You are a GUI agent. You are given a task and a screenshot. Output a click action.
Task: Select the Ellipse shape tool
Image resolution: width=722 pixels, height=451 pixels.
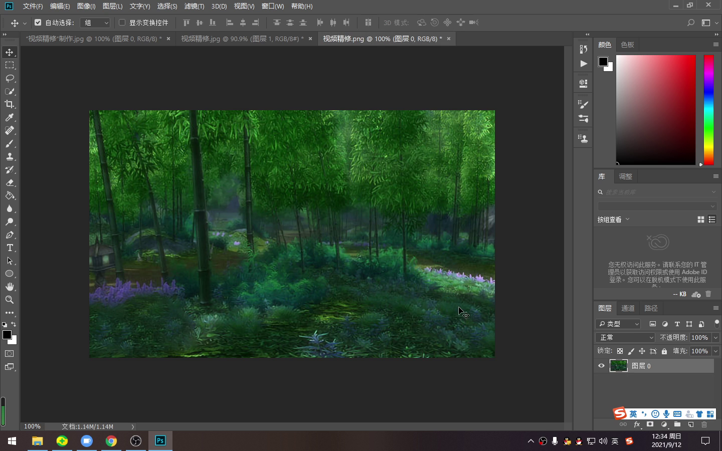click(10, 274)
